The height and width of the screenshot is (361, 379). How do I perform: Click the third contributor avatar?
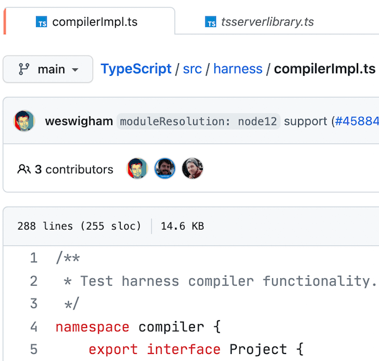[192, 169]
